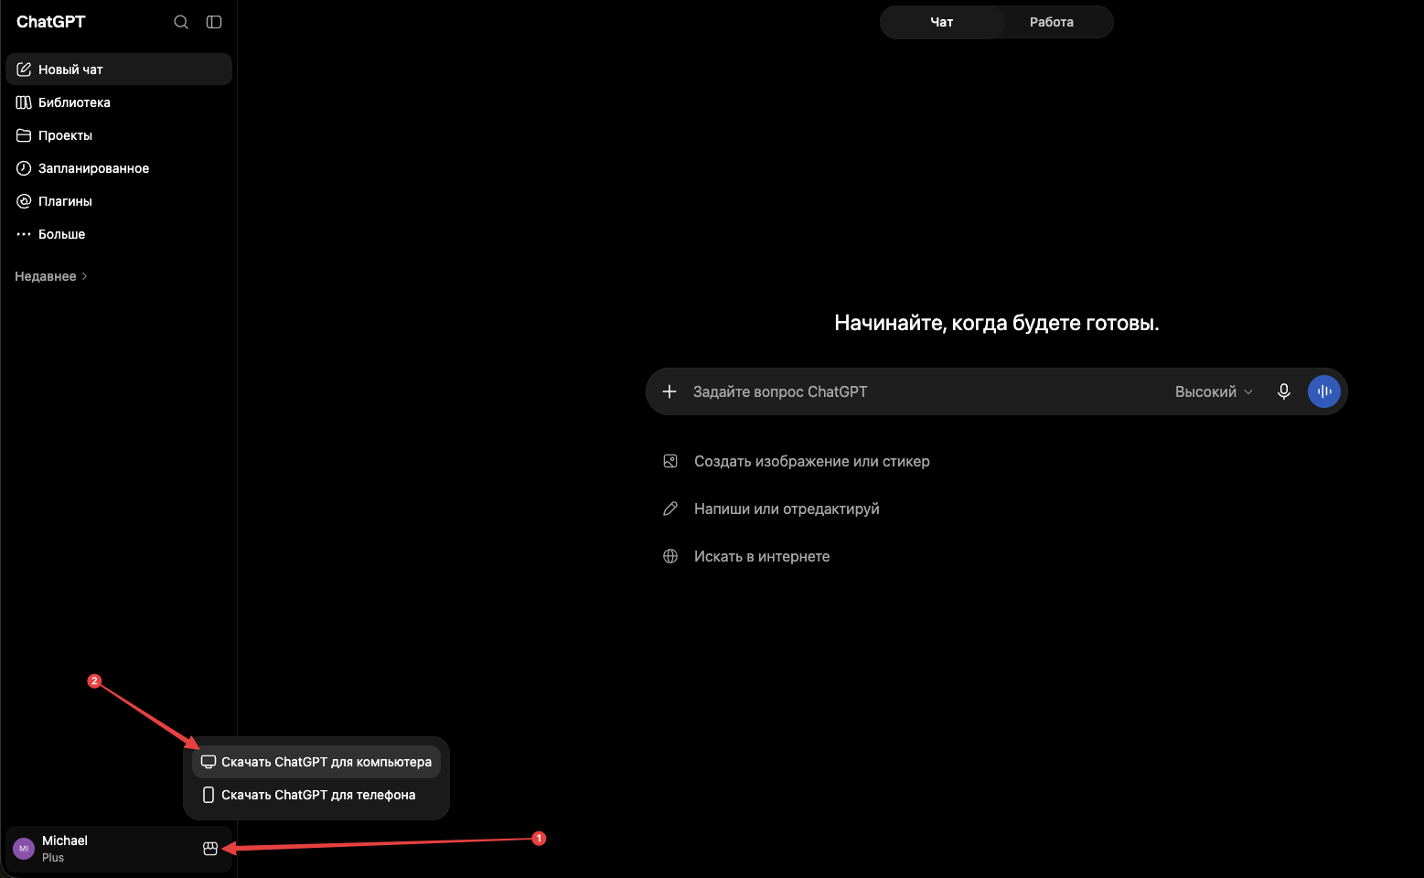The width and height of the screenshot is (1424, 878).
Task: Open the Высокий model dropdown
Action: pyautogui.click(x=1214, y=391)
